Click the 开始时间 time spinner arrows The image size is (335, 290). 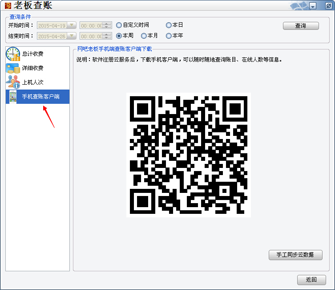107,25
